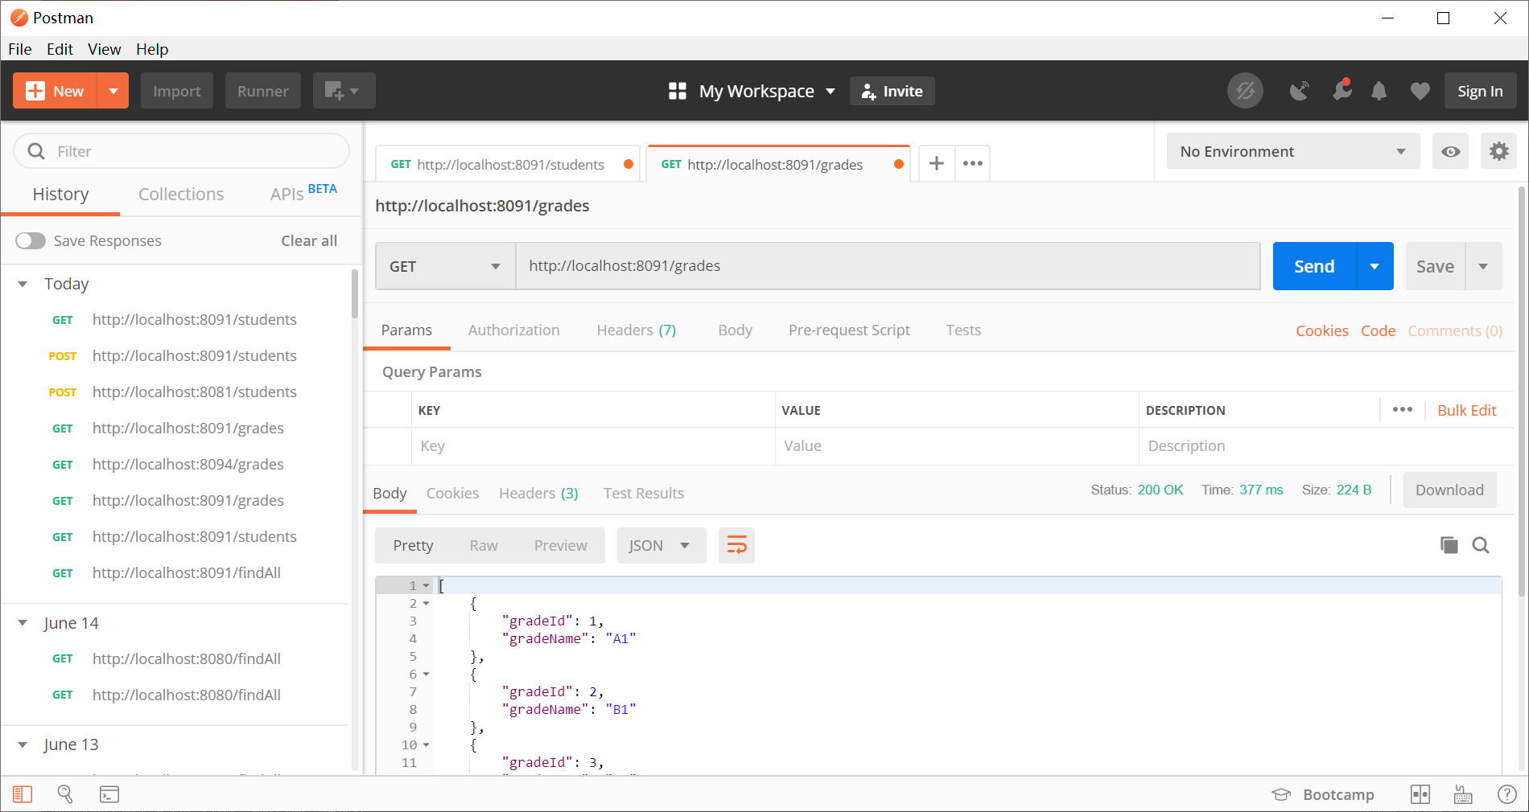Click the query params three-dots options
The height and width of the screenshot is (812, 1529).
coord(1403,410)
